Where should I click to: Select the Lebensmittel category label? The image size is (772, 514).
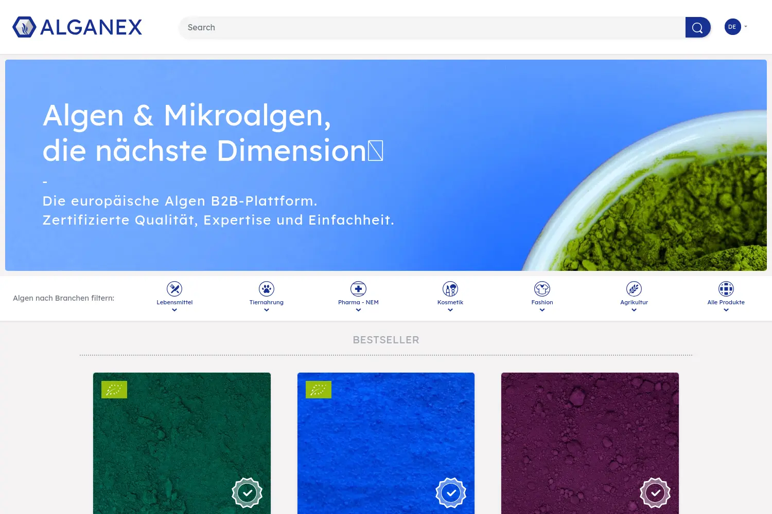[x=174, y=302]
